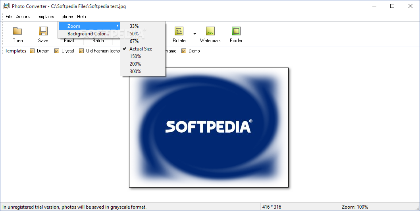Set zoom to 67%
The height and width of the screenshot is (211, 420).
[x=143, y=41]
